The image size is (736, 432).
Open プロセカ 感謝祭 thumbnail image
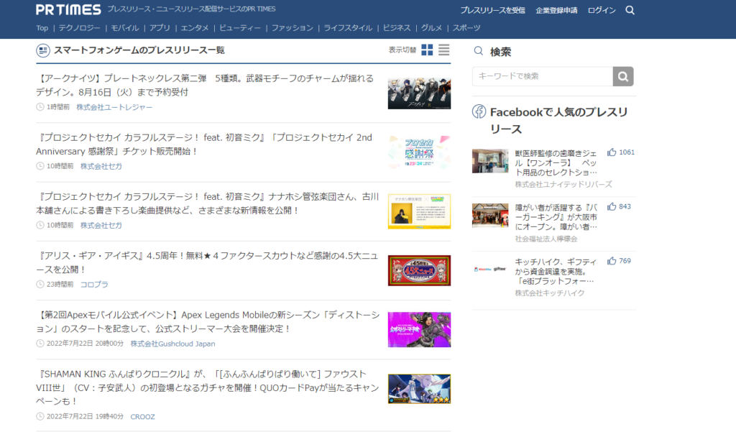pyautogui.click(x=419, y=152)
